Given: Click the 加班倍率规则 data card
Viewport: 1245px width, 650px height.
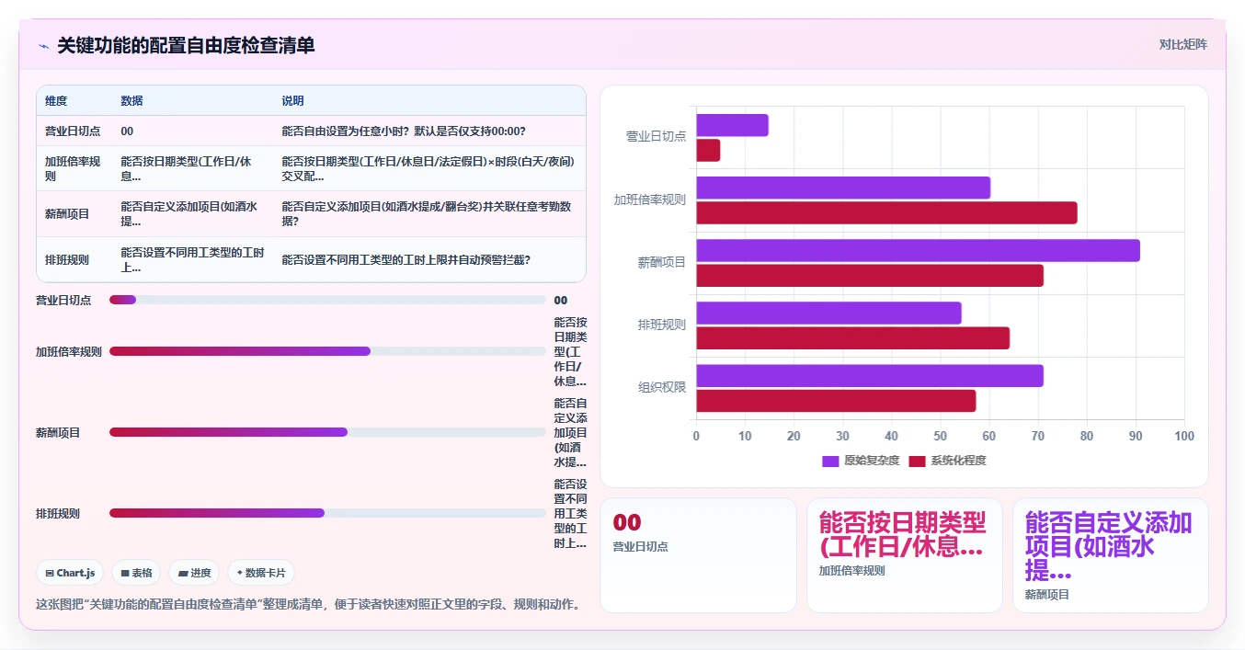Looking at the screenshot, I should click(x=905, y=555).
